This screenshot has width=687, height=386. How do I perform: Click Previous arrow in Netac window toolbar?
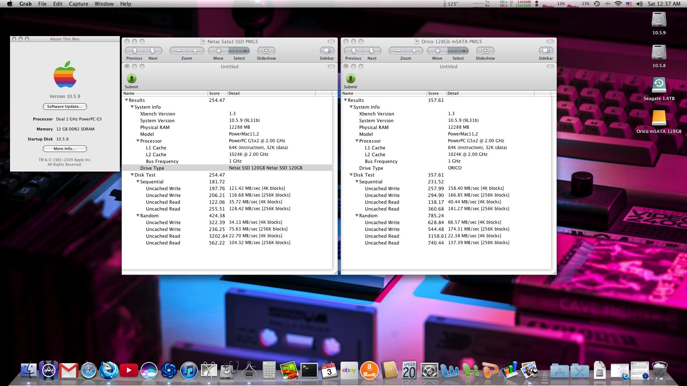(135, 51)
